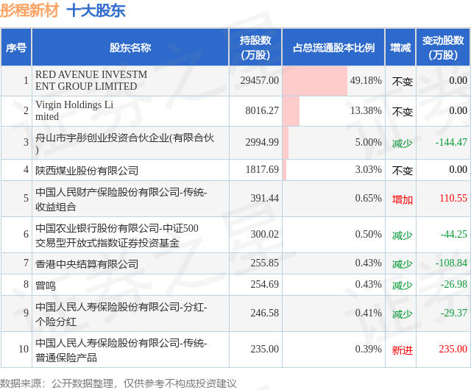This screenshot has width=471, height=390.
Task: Click holdings value 235.00 in row 10
Action: click(x=265, y=349)
